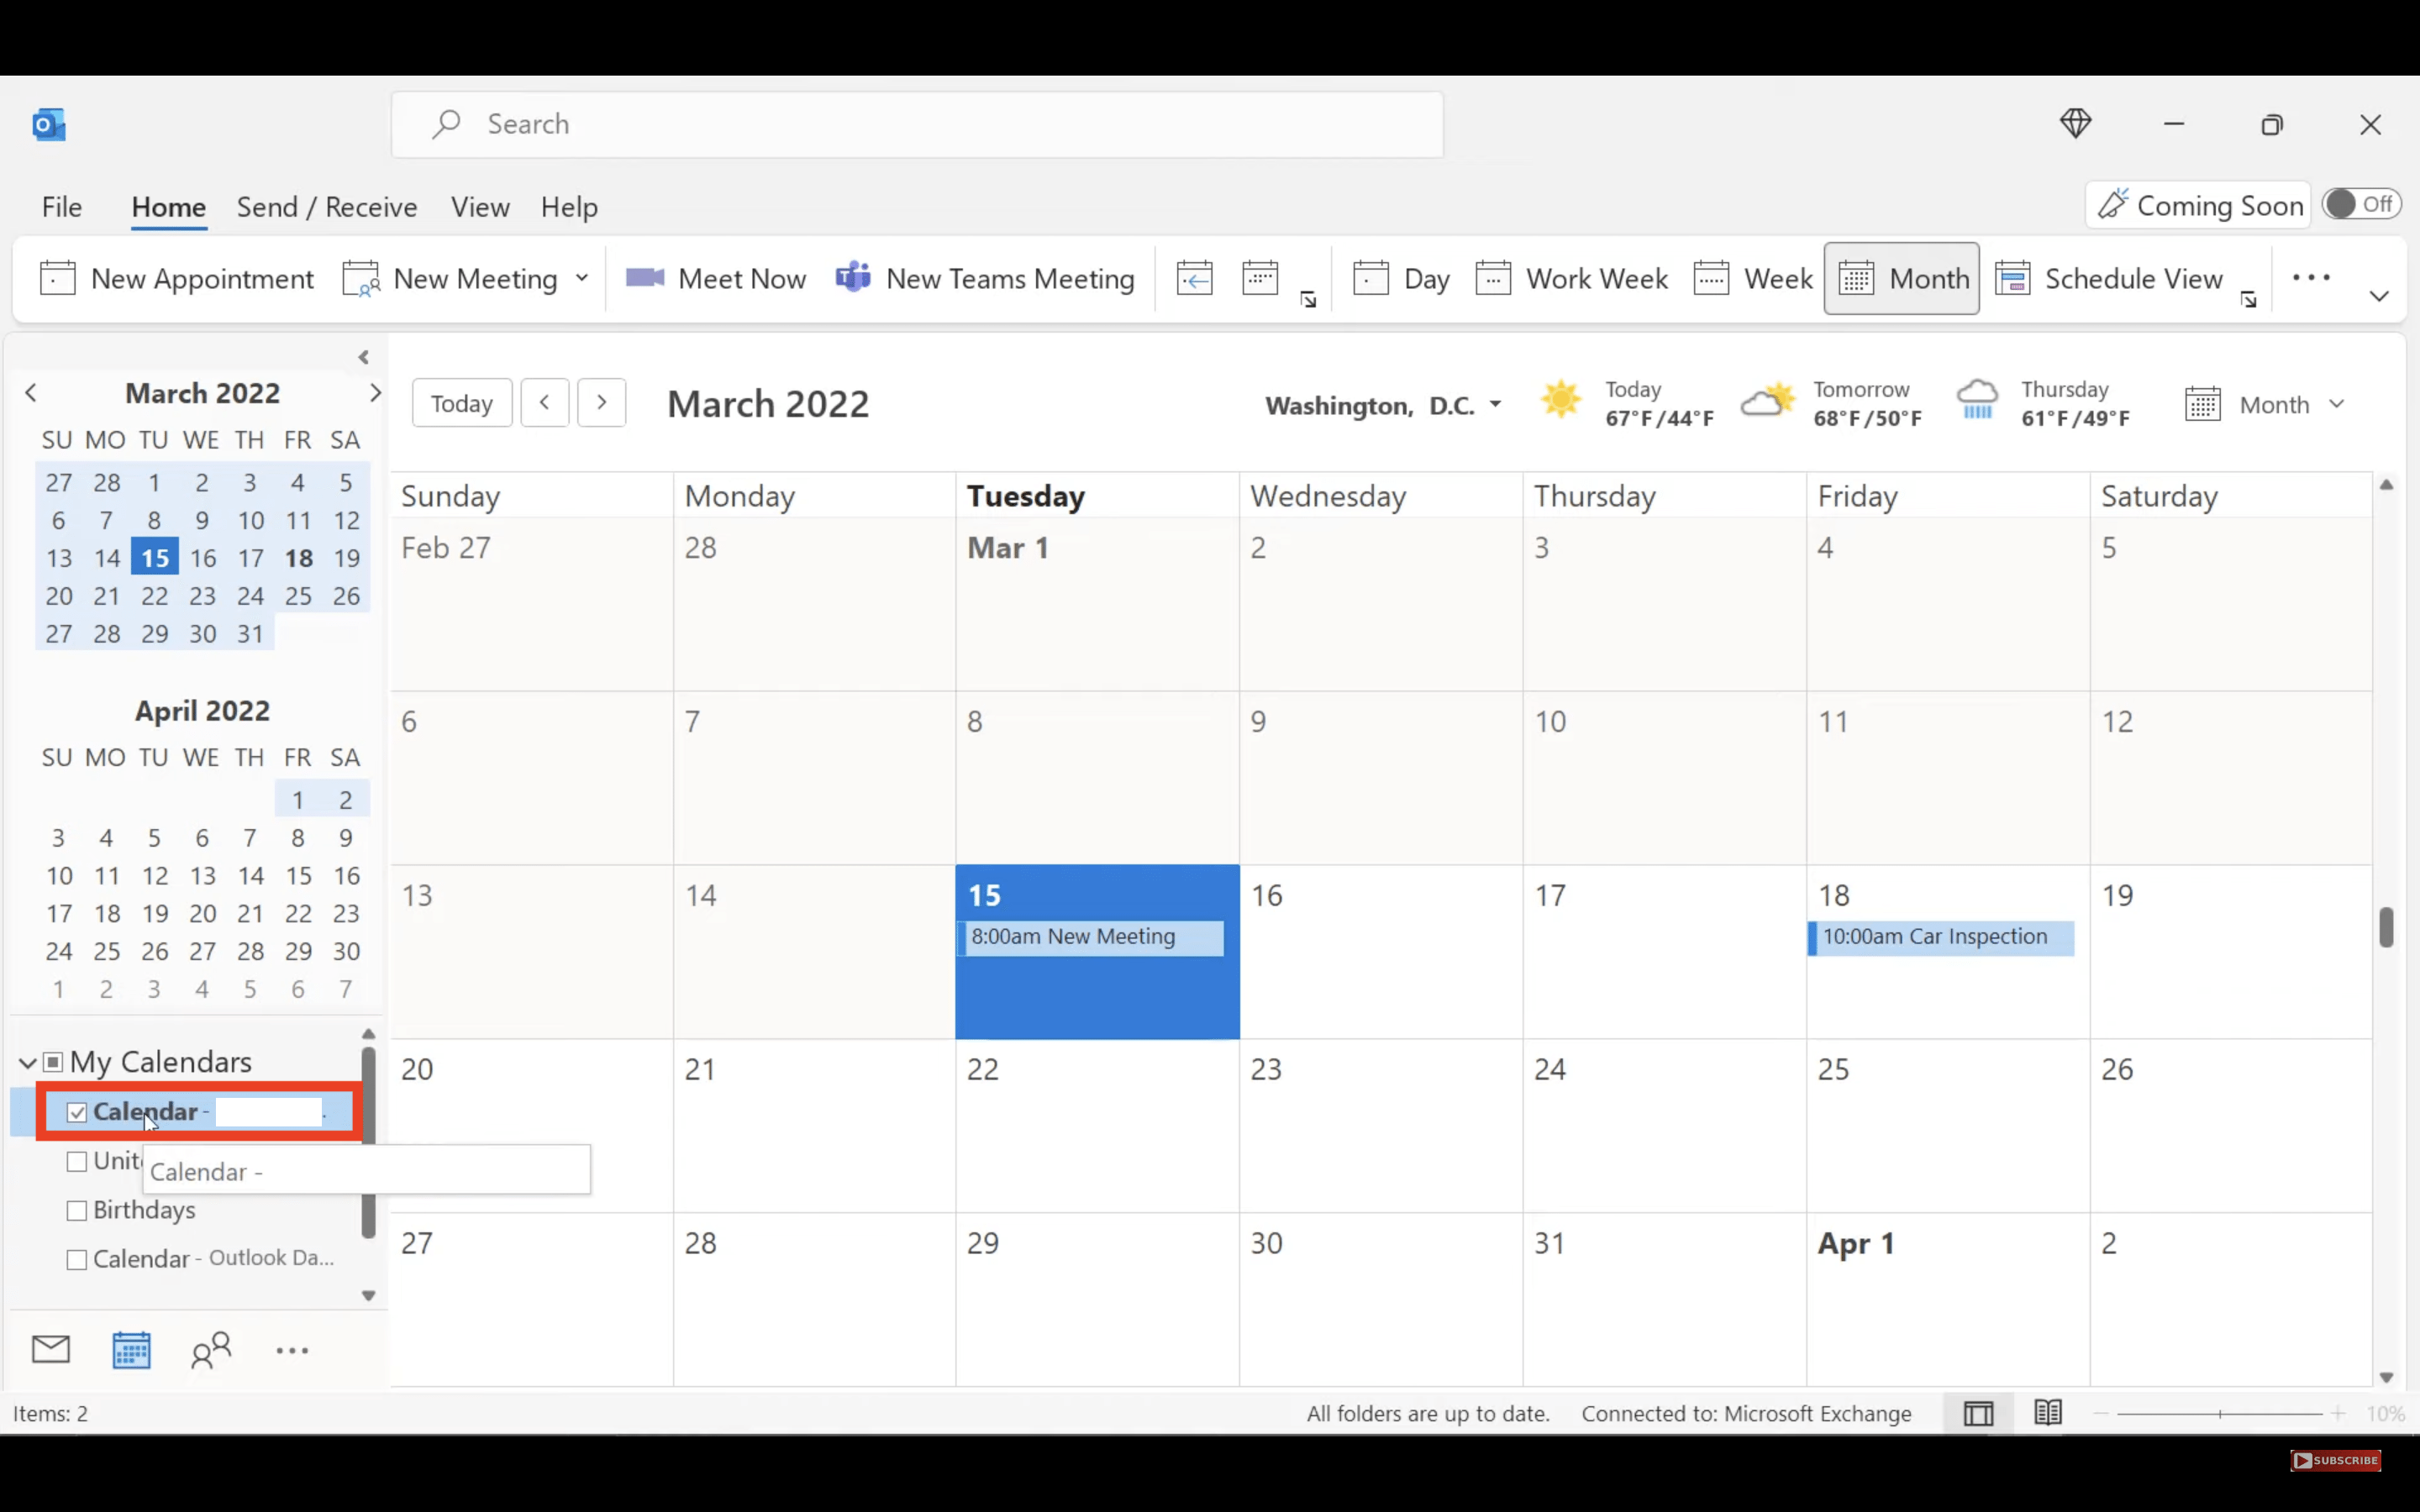
Task: Switch to People module
Action: (211, 1350)
